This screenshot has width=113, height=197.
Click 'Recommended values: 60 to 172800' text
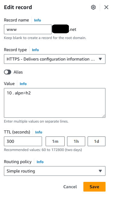43,150
